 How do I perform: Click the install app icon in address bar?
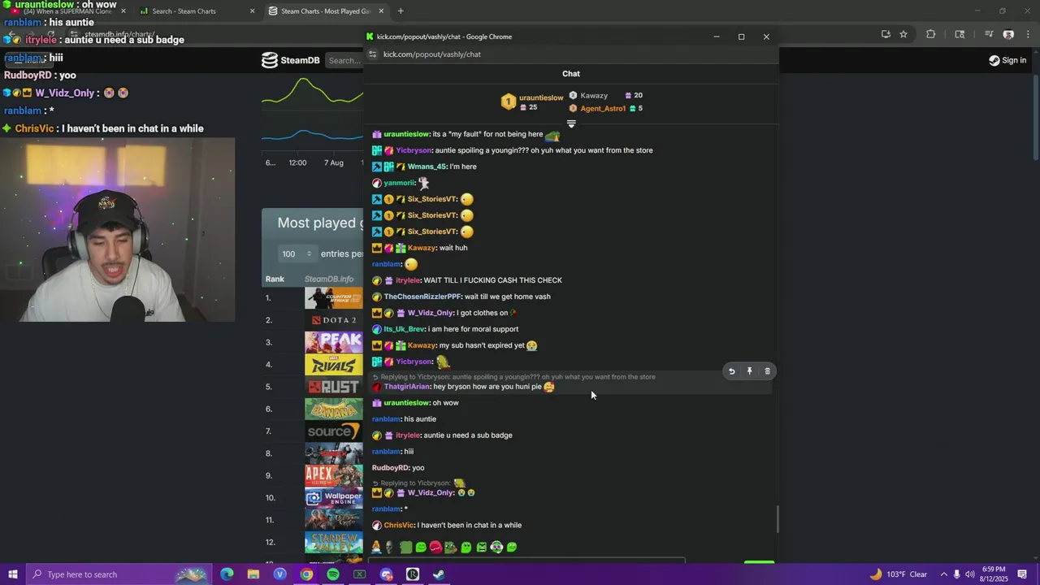(886, 34)
